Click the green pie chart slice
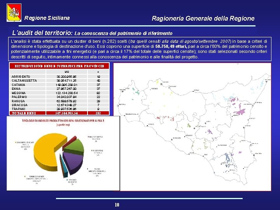This screenshot has height=210, width=280. (76, 147)
